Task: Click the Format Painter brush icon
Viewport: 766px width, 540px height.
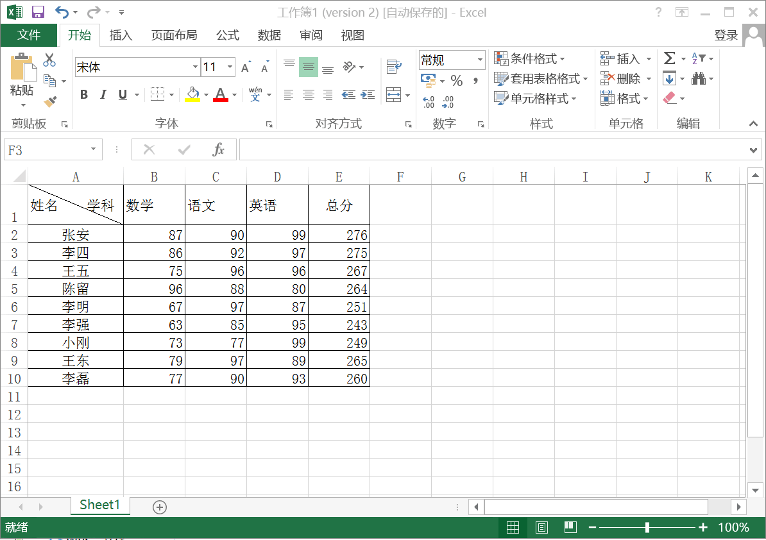Action: 50,101
